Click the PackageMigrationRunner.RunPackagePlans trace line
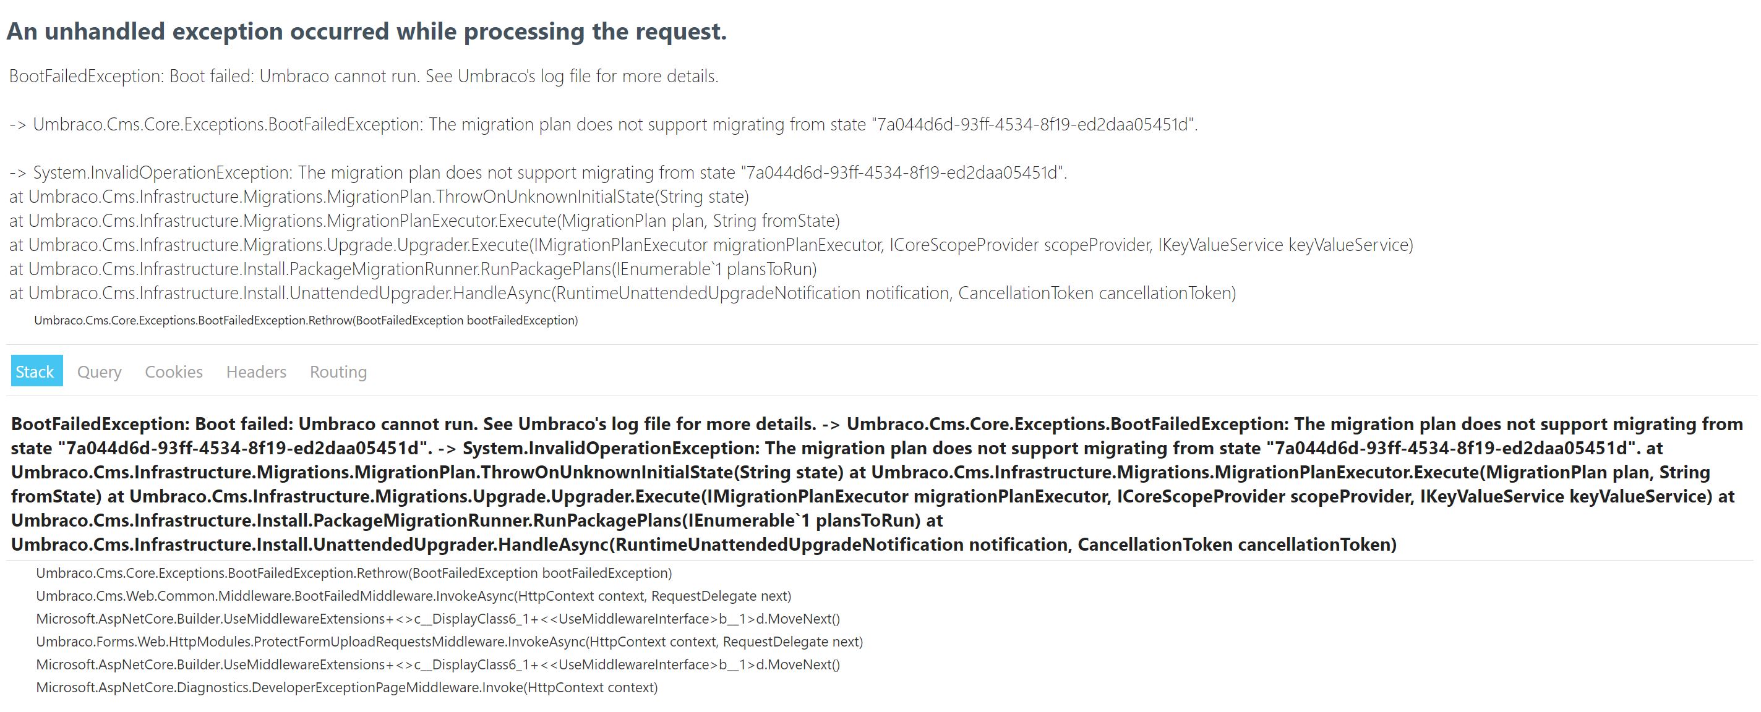Viewport: 1761px width, 712px height. pos(413,269)
